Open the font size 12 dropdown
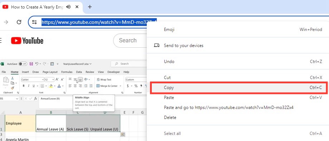This screenshot has width=329, height=141. pyautogui.click(x=53, y=80)
